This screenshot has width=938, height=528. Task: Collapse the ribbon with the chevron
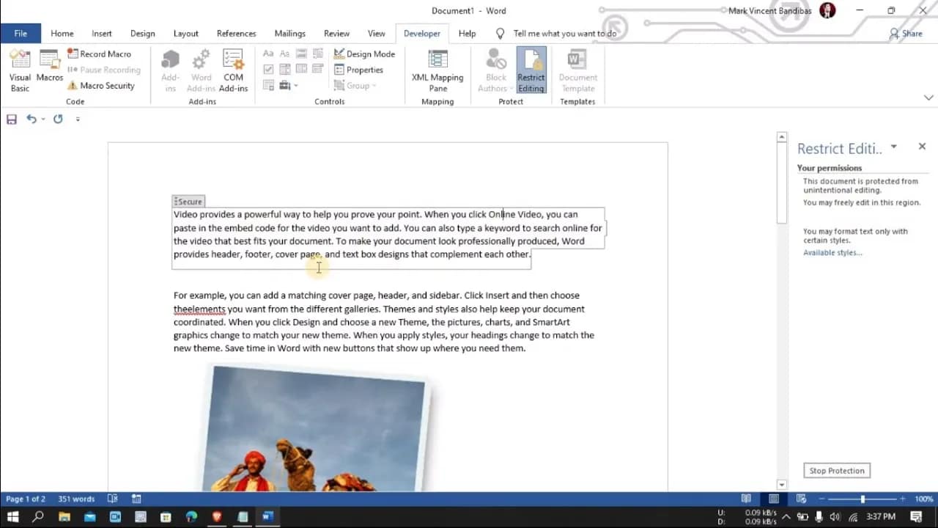(928, 97)
